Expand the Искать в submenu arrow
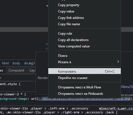Screen dimensions: 133x115 point(118,62)
